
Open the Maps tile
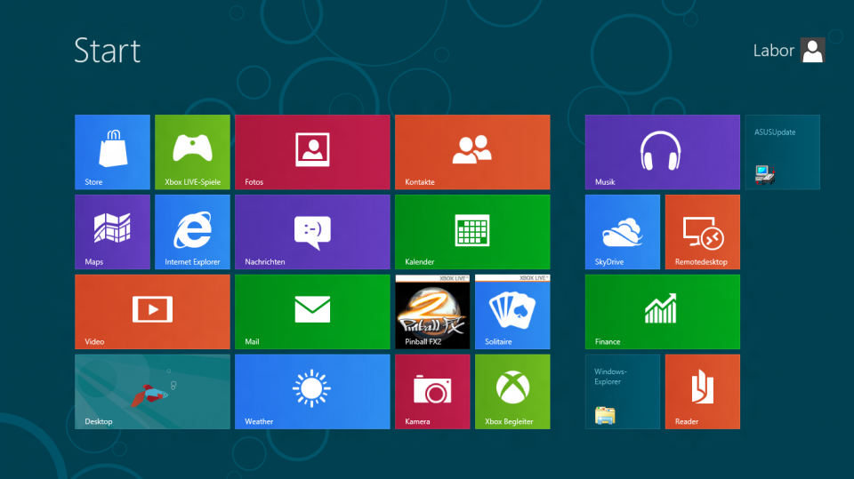[112, 232]
